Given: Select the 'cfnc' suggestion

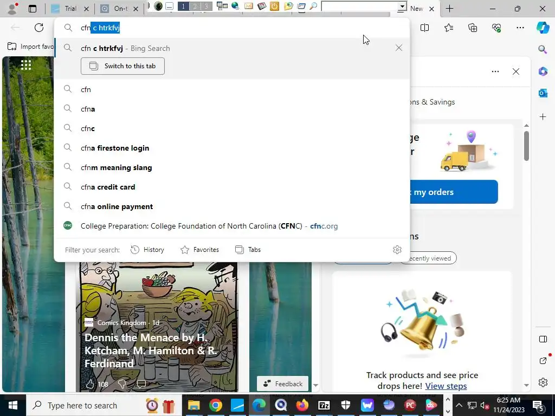Looking at the screenshot, I should pos(232,128).
